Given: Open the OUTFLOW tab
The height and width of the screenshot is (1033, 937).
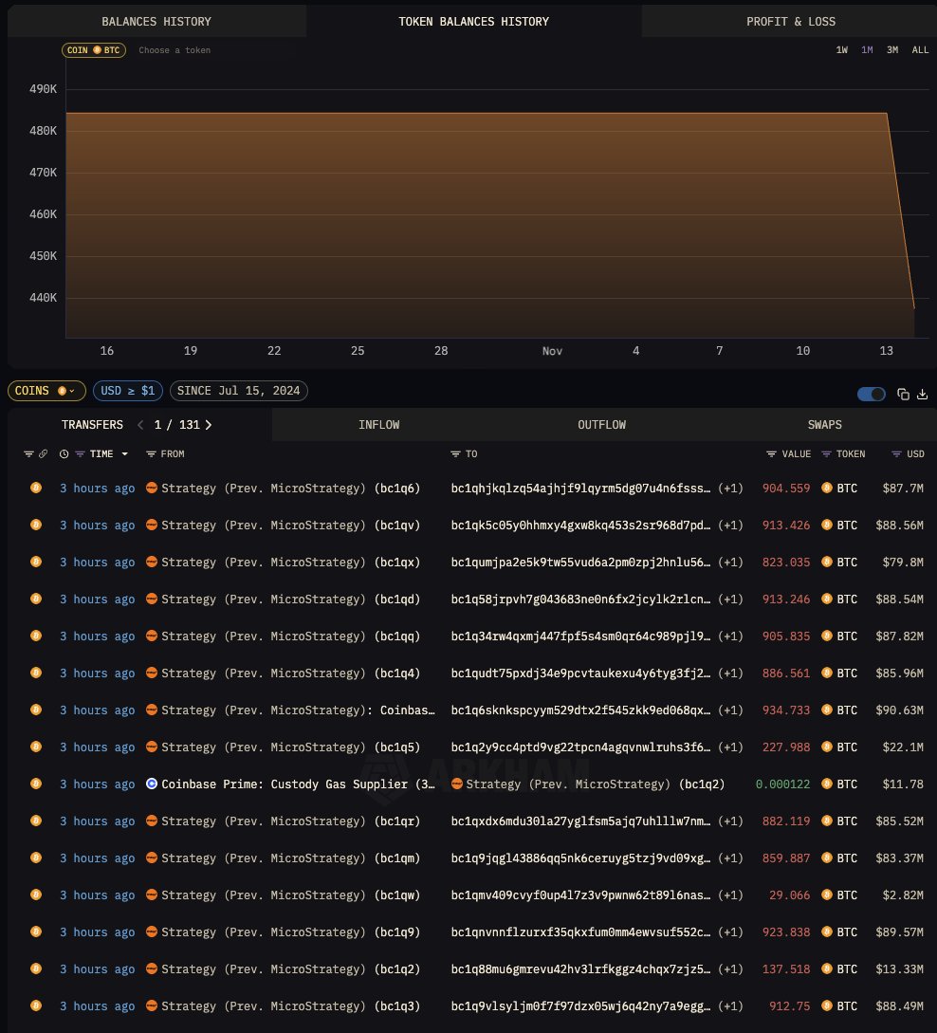Looking at the screenshot, I should (601, 425).
